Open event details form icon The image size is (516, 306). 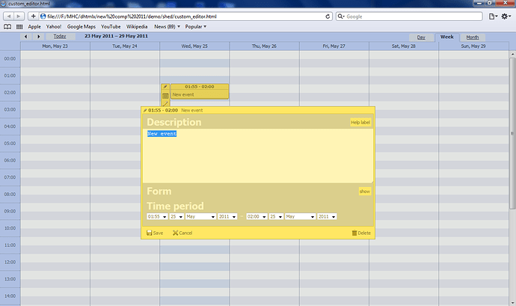point(165,96)
